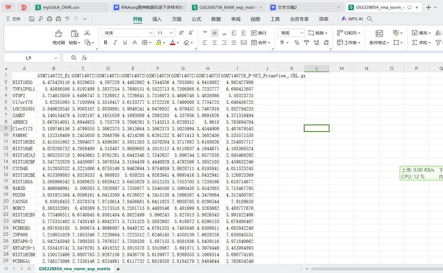Screen dimensions: 443x273
Task: Click the Fill (填充) button
Action: 421,33
